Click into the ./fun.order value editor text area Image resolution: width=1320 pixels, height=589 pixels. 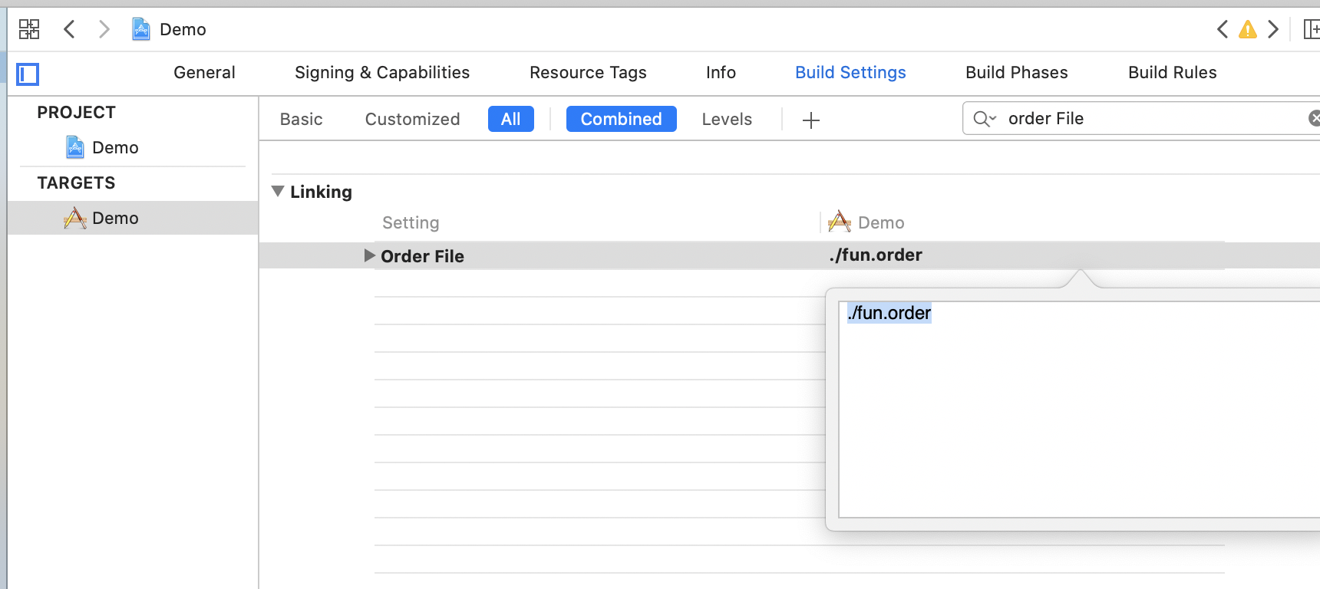[1074, 414]
